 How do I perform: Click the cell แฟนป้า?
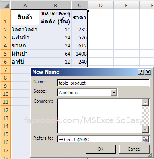pos(25,37)
